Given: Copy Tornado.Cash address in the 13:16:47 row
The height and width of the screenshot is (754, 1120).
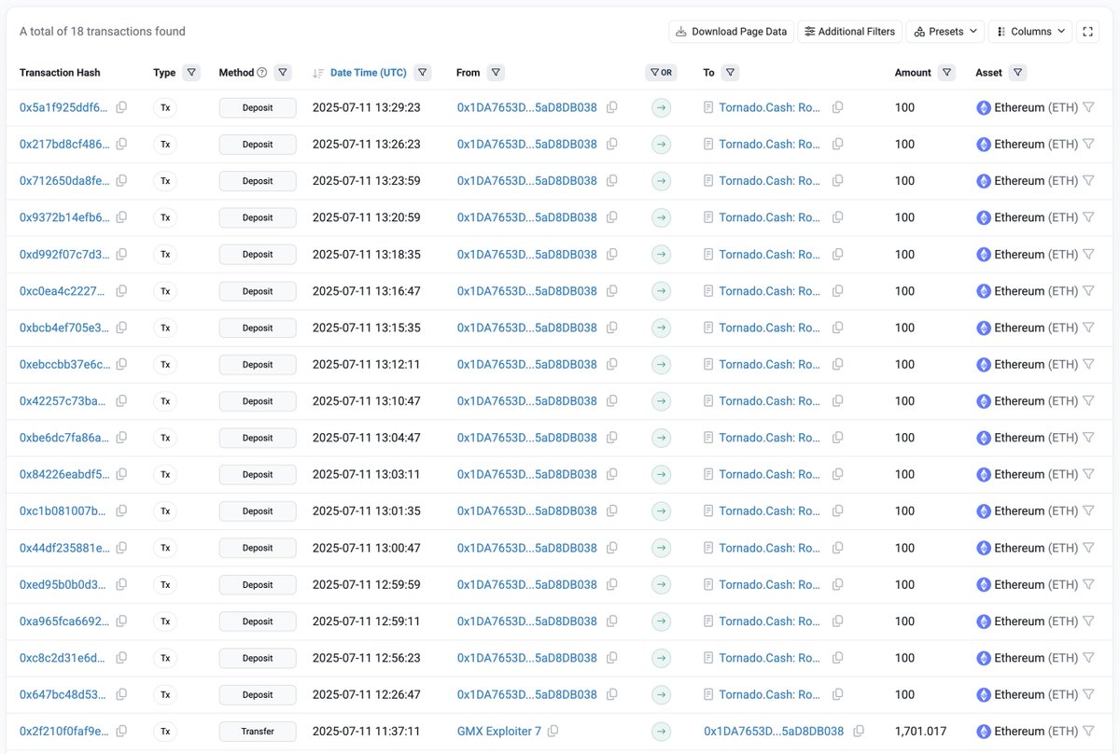Looking at the screenshot, I should click(x=837, y=291).
